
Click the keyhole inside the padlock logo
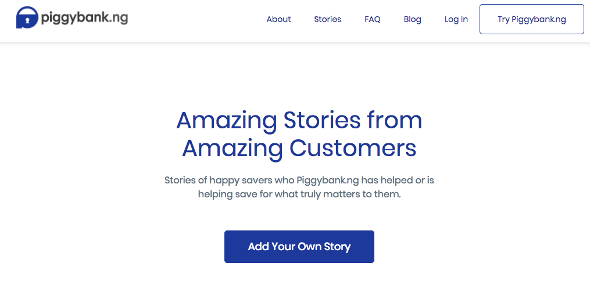[27, 21]
